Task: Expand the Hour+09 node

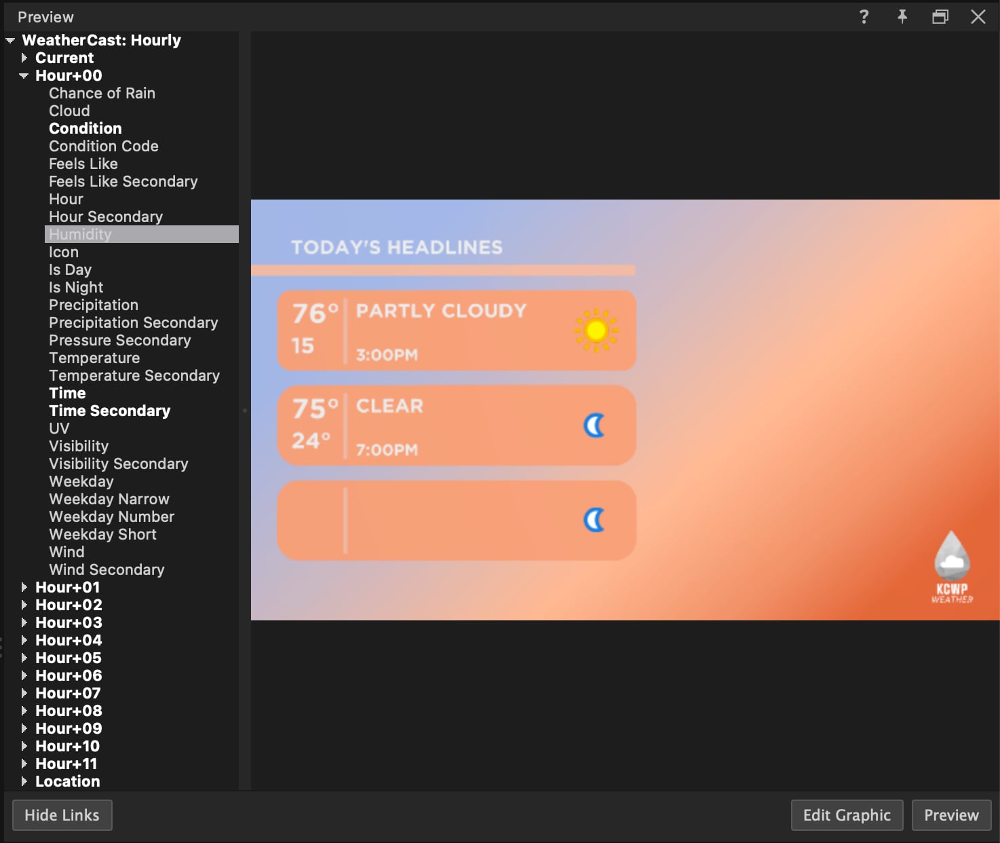Action: coord(24,729)
